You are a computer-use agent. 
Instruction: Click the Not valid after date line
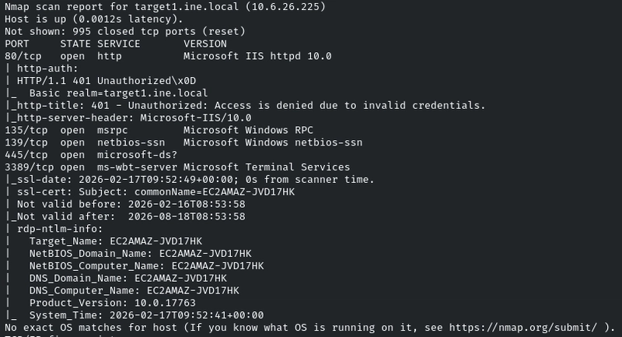(x=128, y=216)
